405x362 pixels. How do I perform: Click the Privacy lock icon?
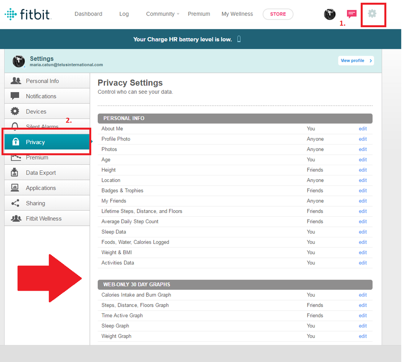click(16, 142)
